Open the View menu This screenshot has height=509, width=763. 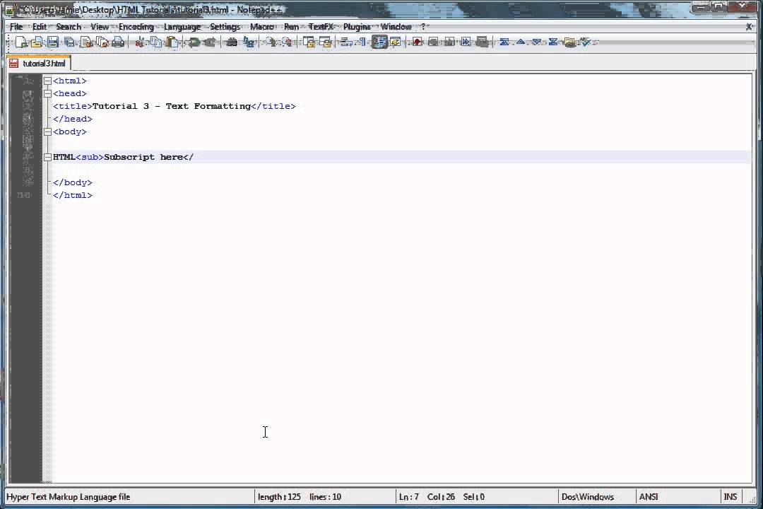tap(100, 27)
